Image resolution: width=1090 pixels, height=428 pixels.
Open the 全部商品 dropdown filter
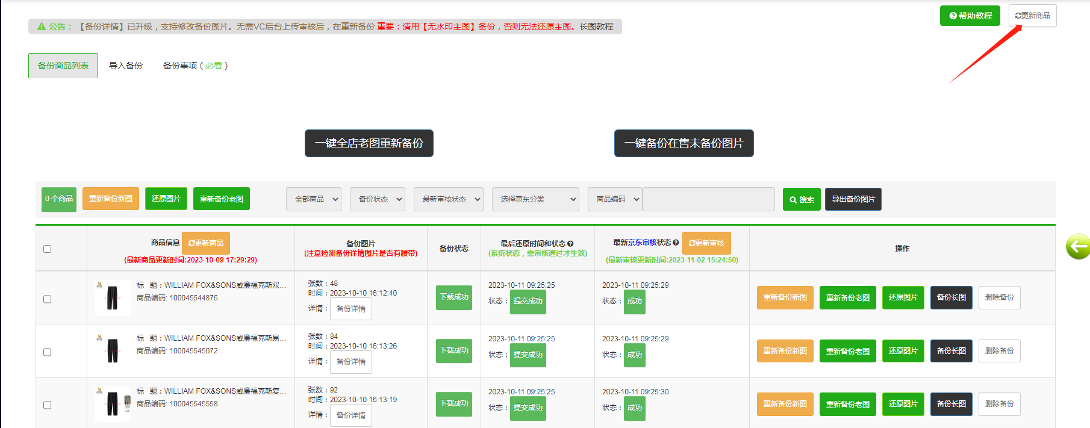[x=314, y=199]
